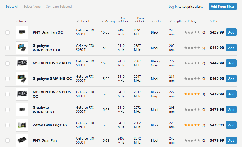Select the Zotac Twin Edge OC checkbox
242x147 pixels.
click(8, 125)
